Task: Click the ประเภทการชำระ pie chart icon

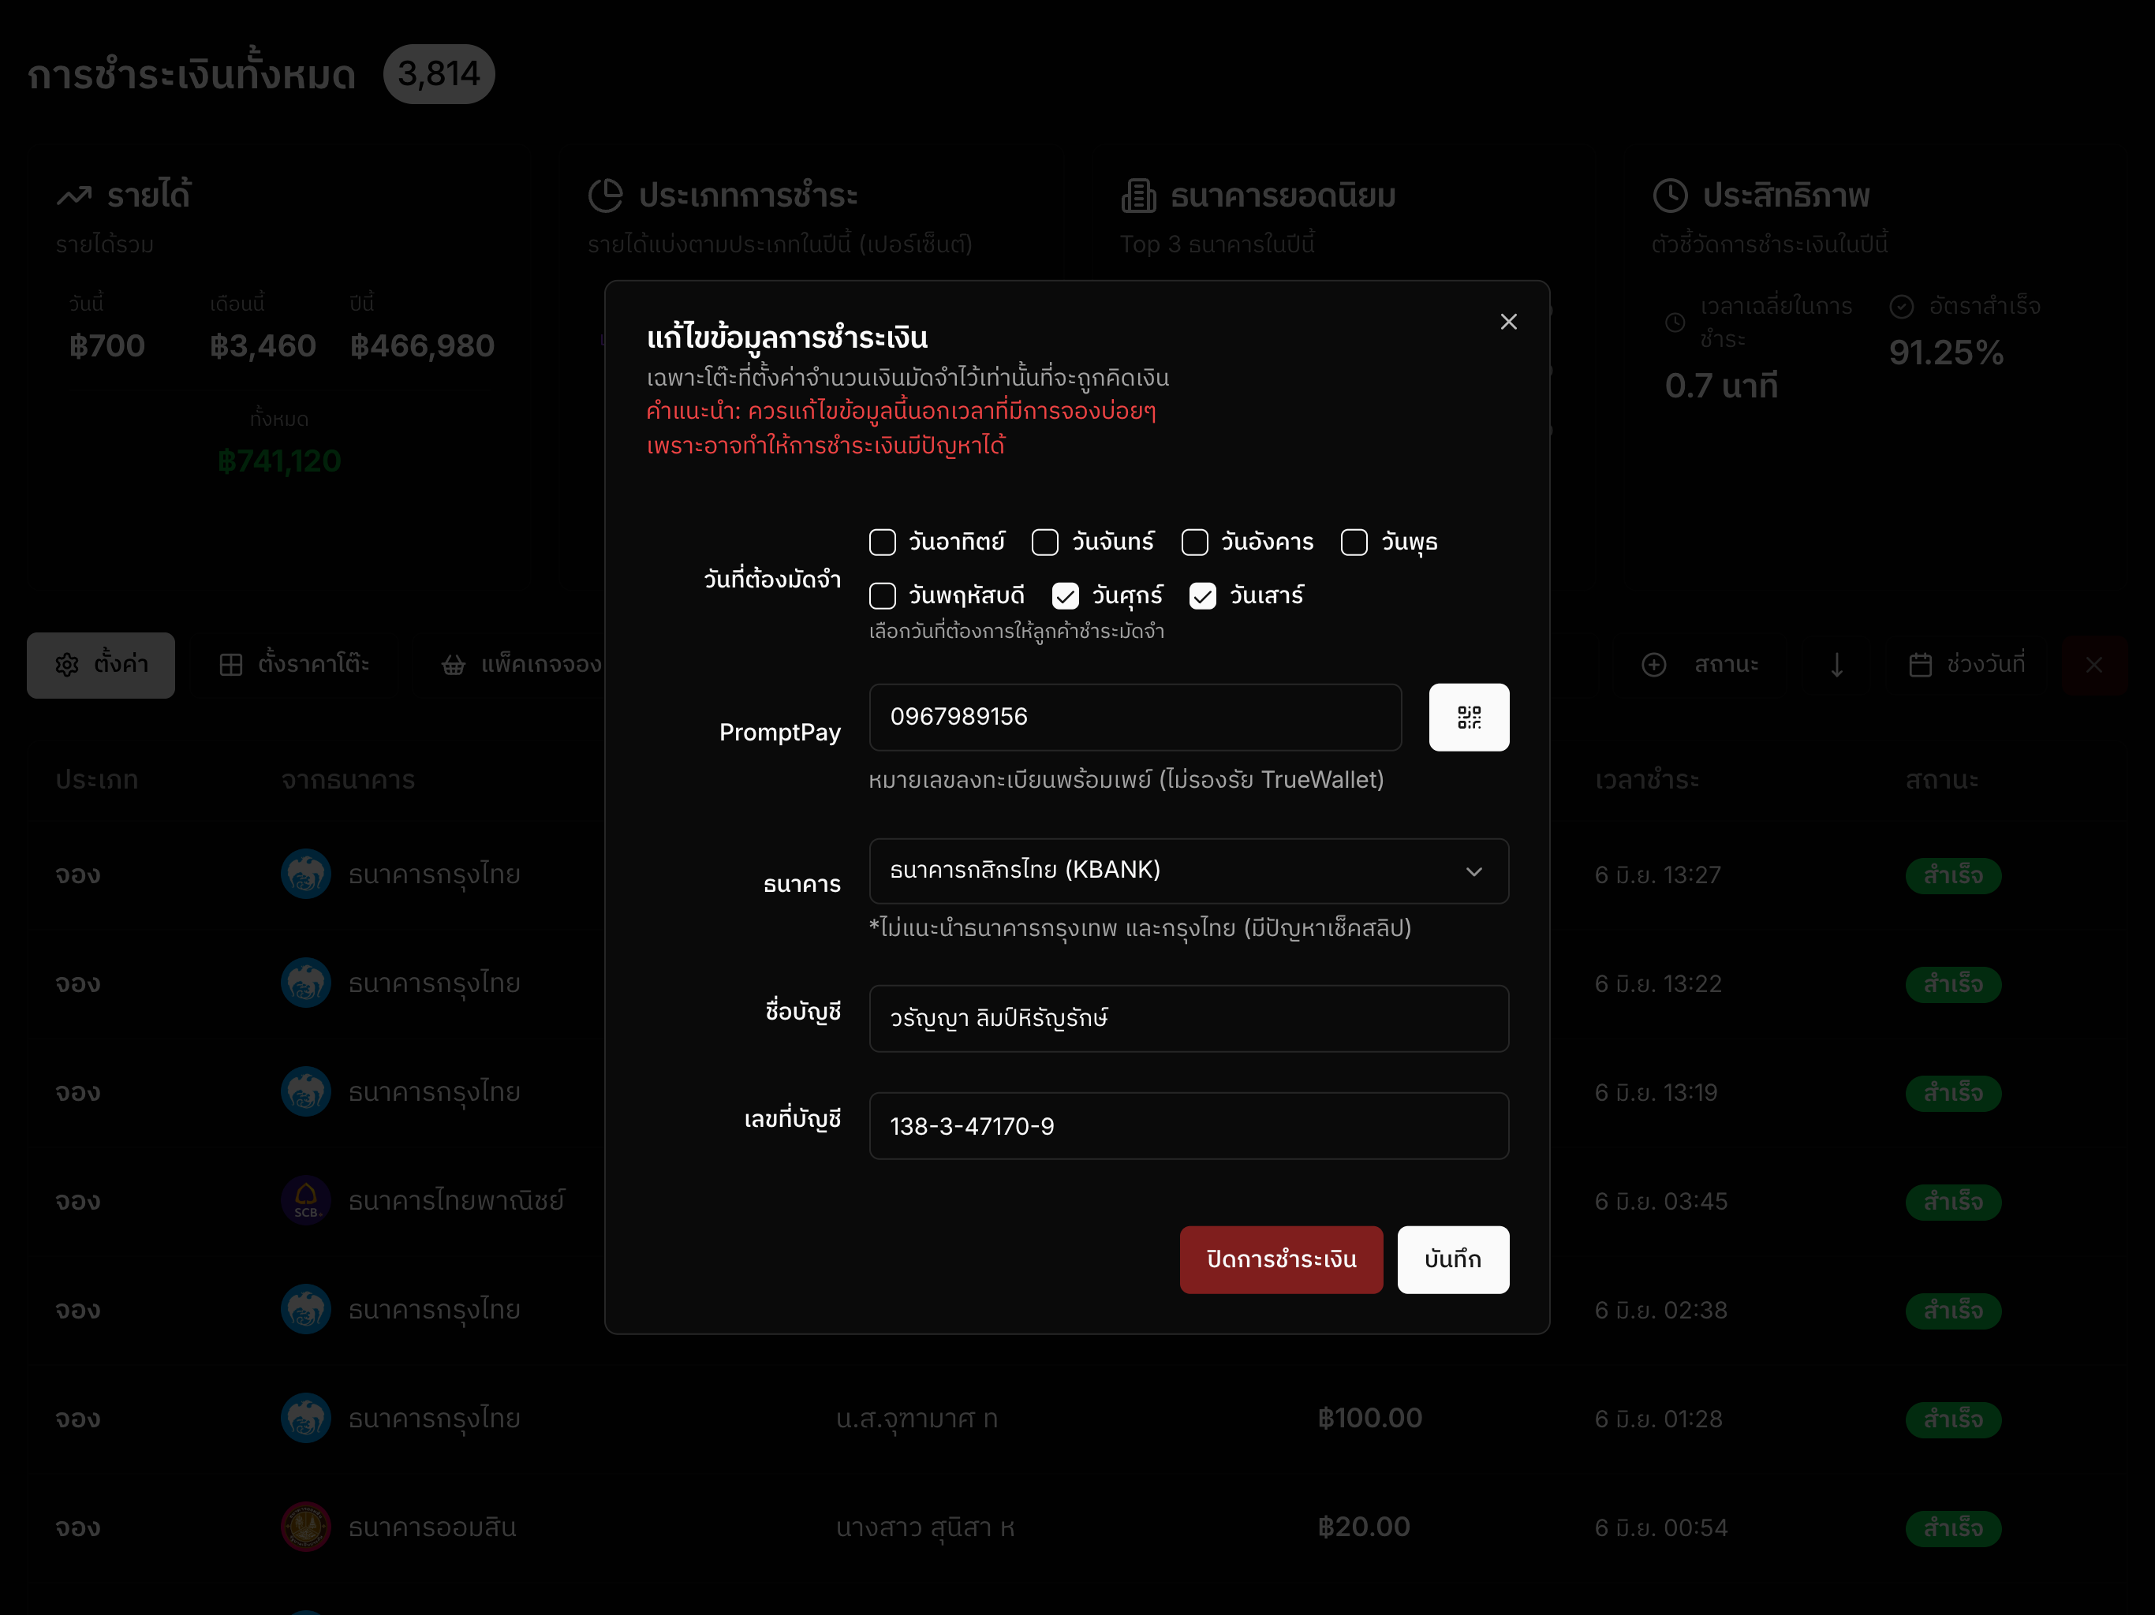Action: pyautogui.click(x=605, y=196)
